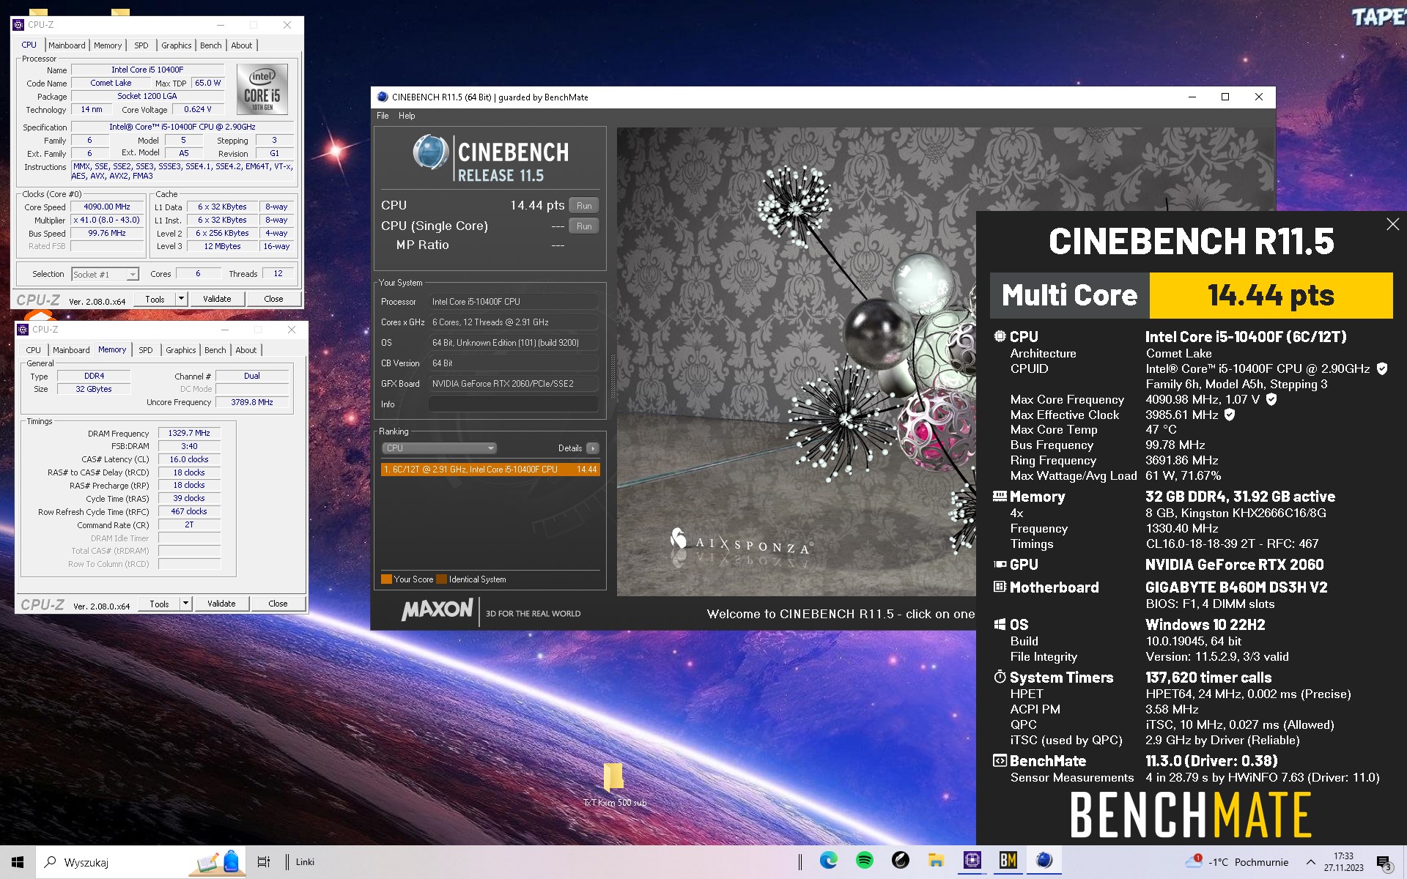Click the Windows OS icon in BenchMate panel
Viewport: 1407px width, 879px height.
pos(1000,624)
